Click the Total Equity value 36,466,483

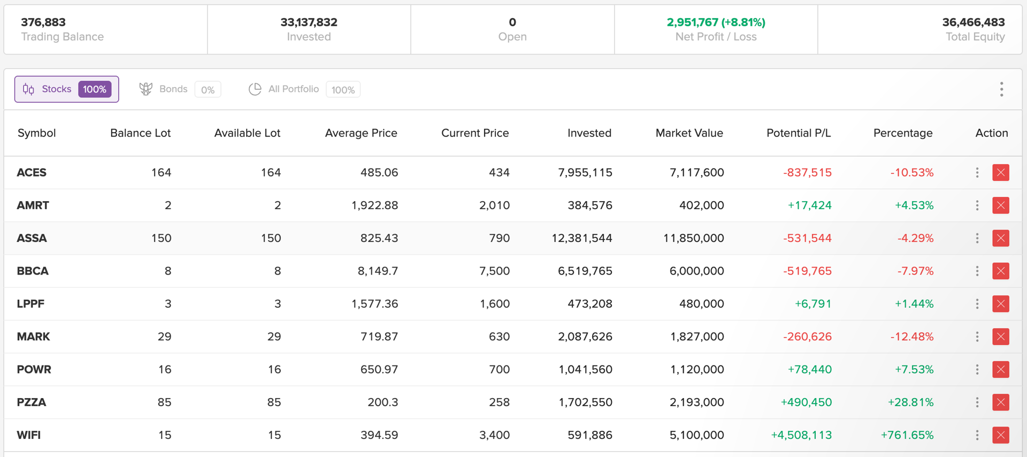point(974,22)
